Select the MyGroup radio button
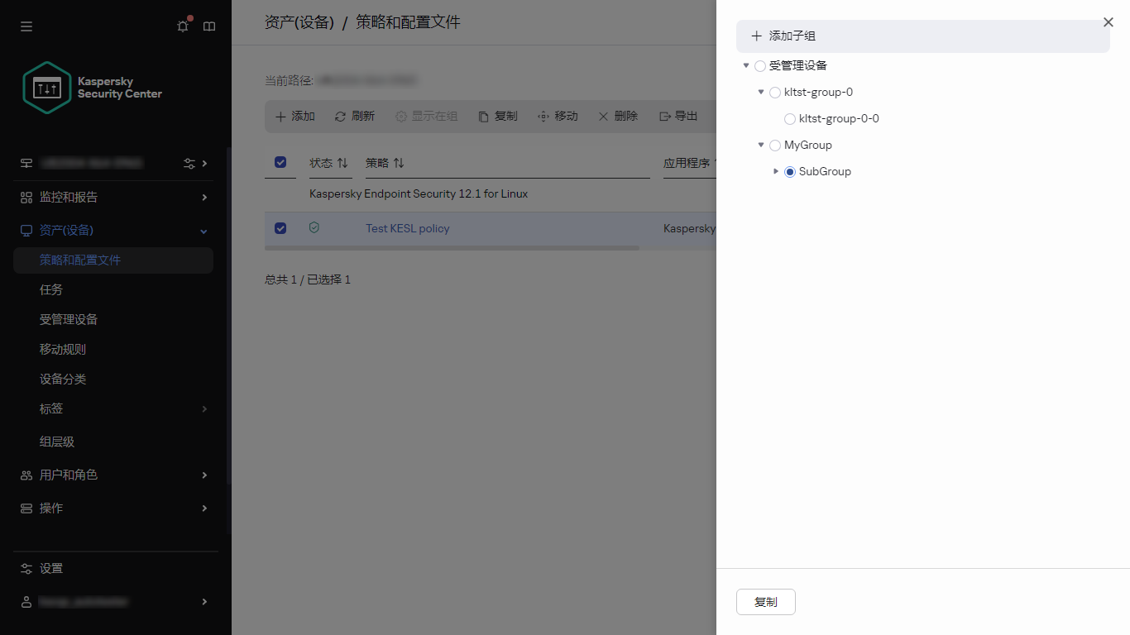 coord(774,145)
